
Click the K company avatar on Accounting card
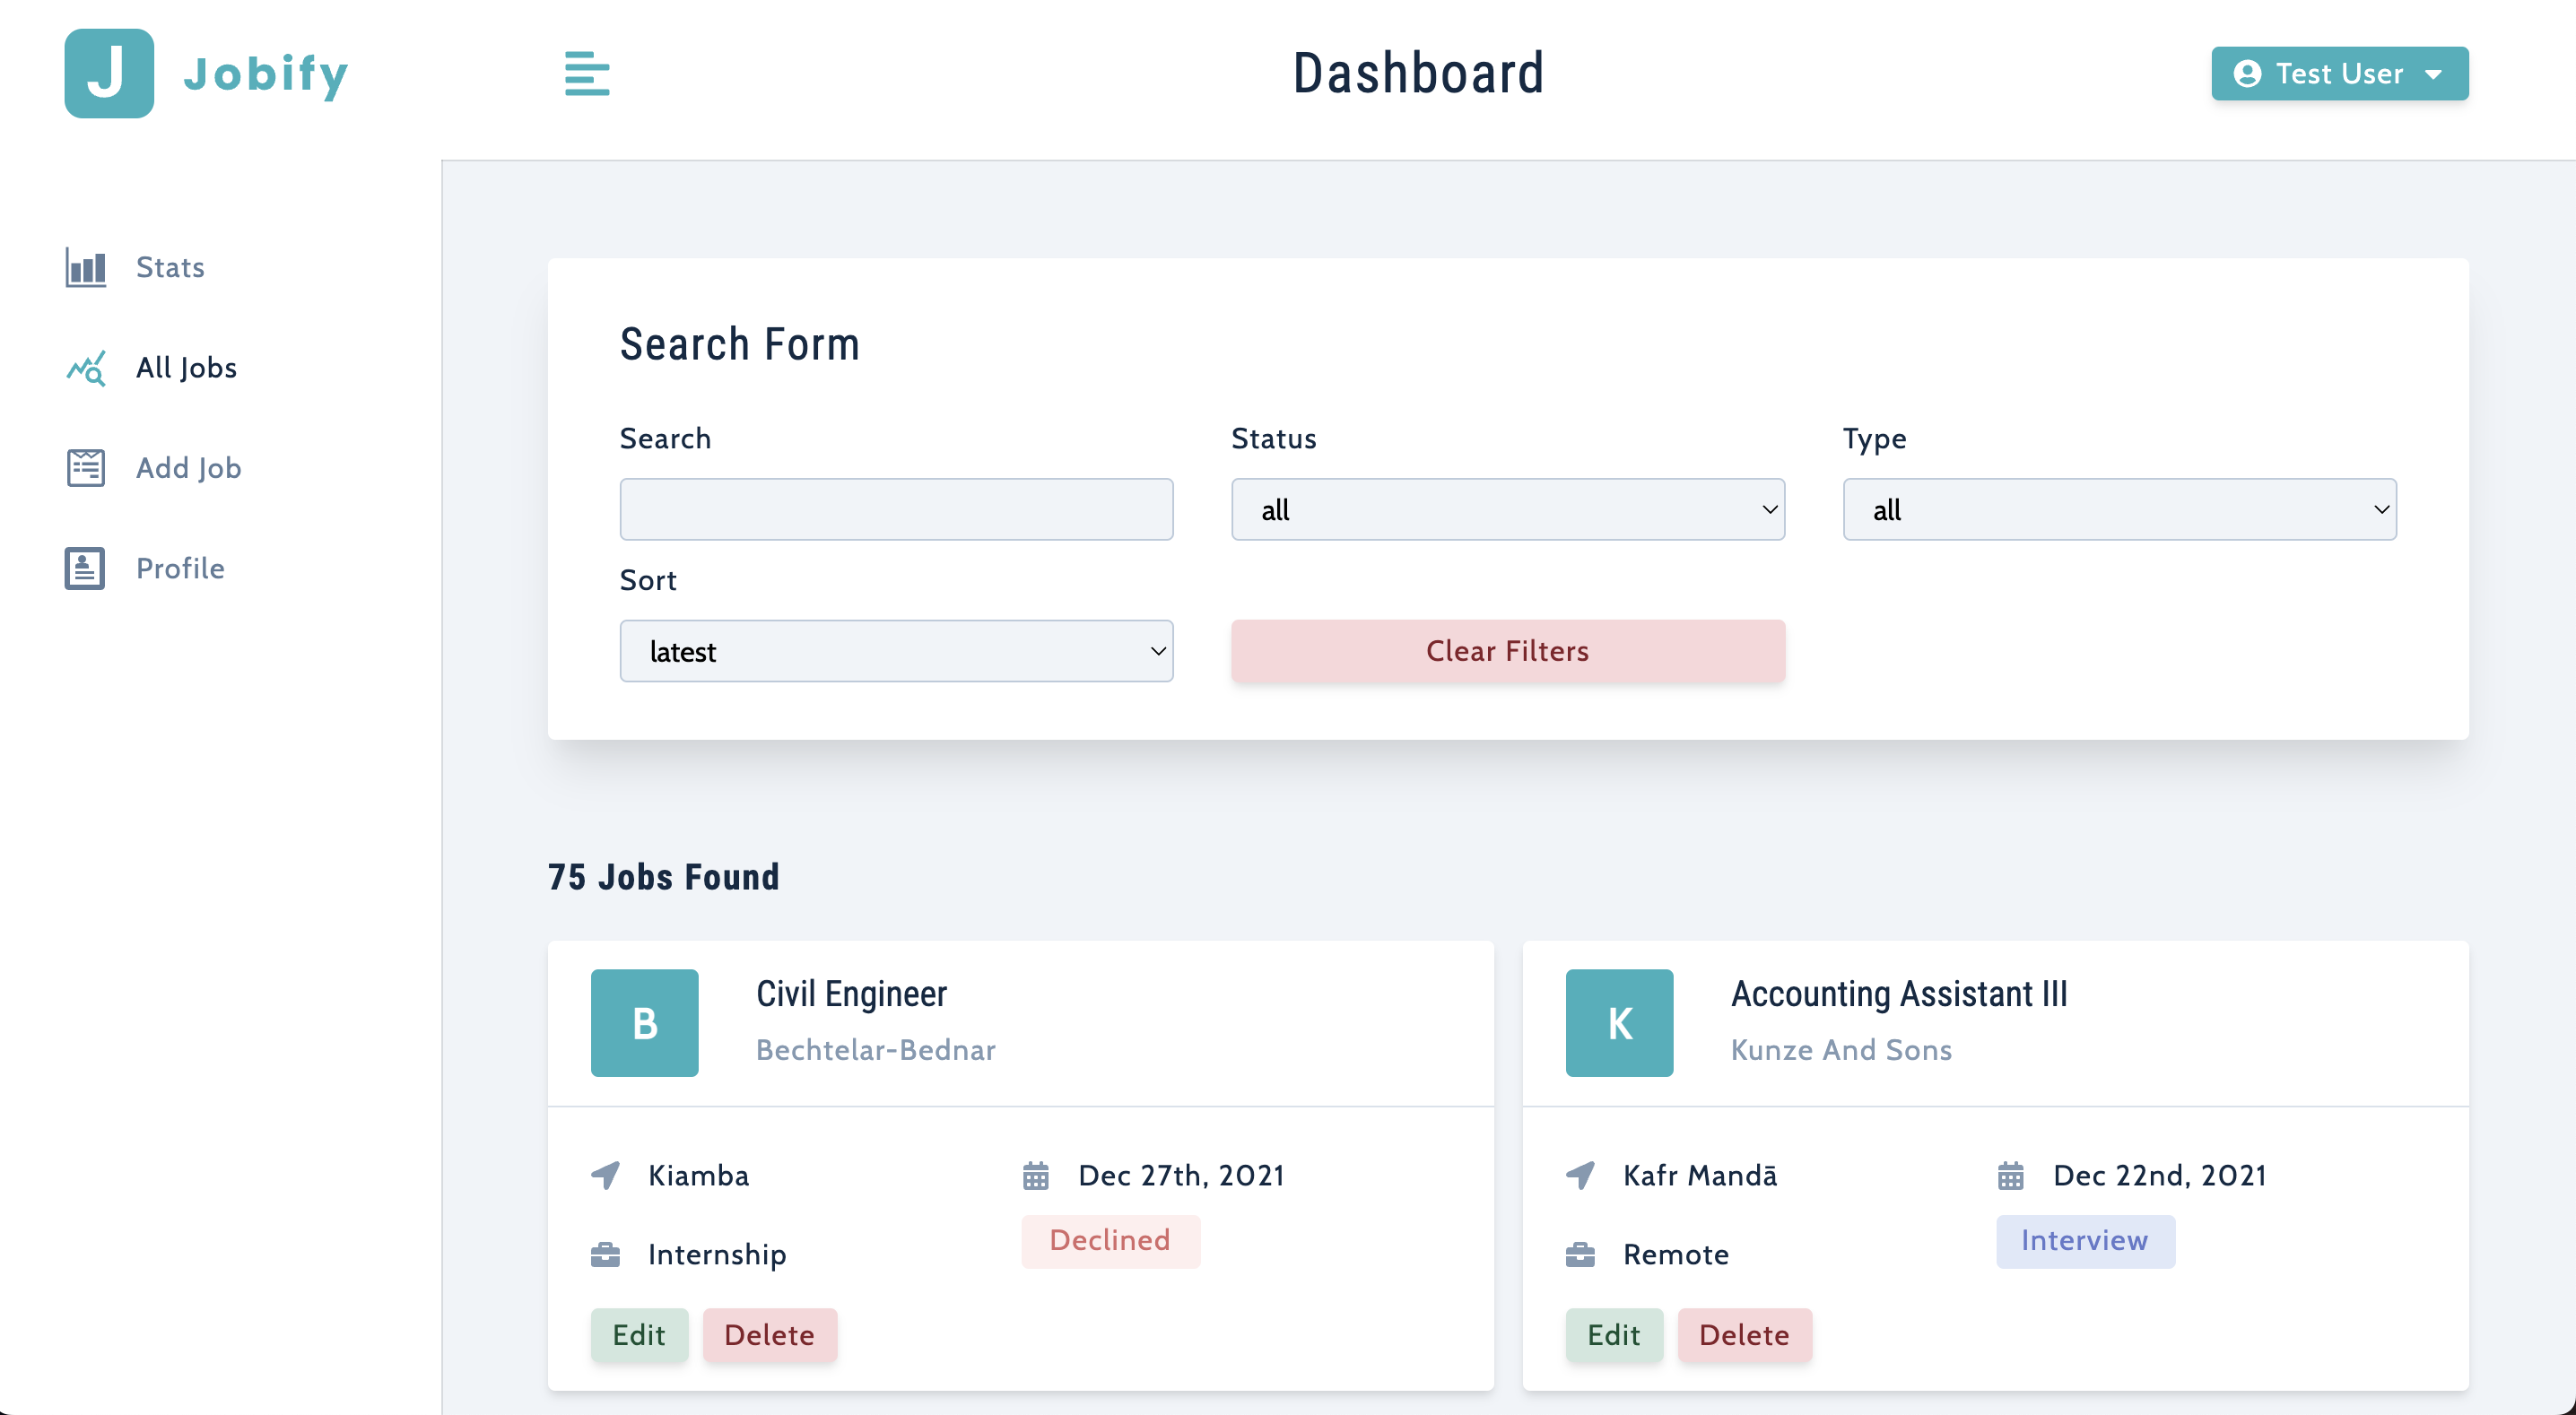click(1618, 1022)
